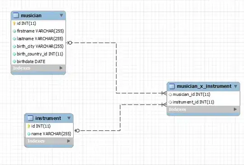244x165 pixels.
Task: Click the diamond icon beside lastname column
Action: [14, 39]
